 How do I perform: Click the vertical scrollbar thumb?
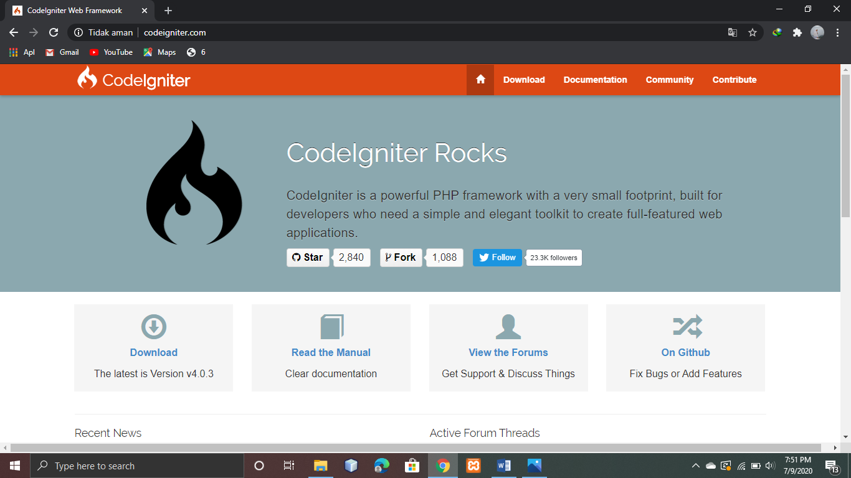pos(845,145)
